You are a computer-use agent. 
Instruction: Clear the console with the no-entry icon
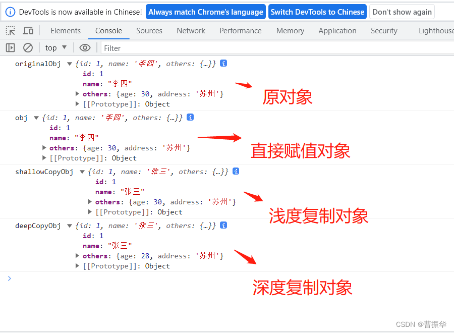click(28, 47)
